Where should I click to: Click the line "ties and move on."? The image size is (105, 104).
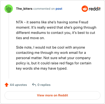(30, 38)
